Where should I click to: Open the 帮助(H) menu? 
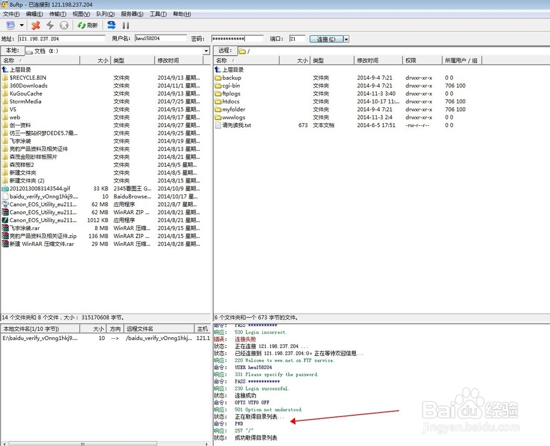pyautogui.click(x=182, y=14)
